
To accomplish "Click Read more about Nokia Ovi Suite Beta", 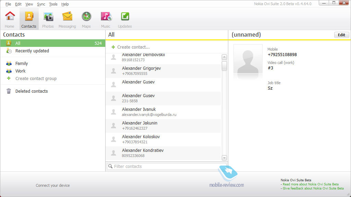I will click(x=311, y=184).
